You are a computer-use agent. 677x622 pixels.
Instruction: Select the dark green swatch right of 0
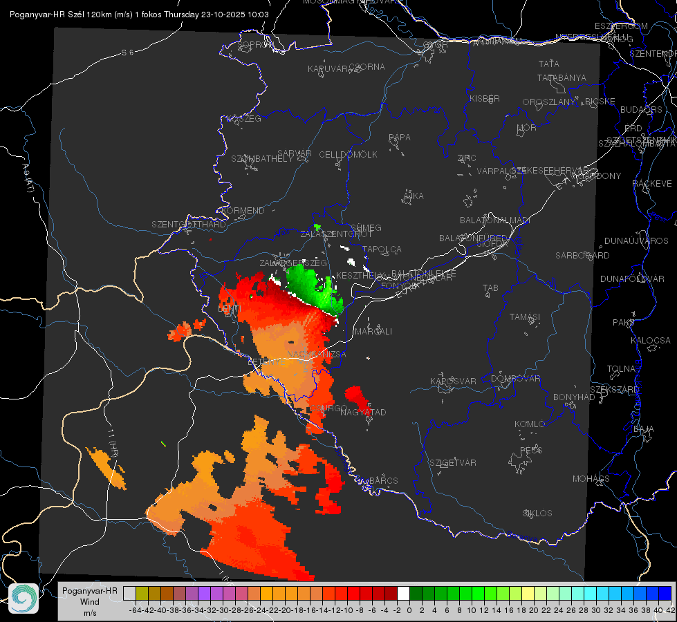coord(416,593)
